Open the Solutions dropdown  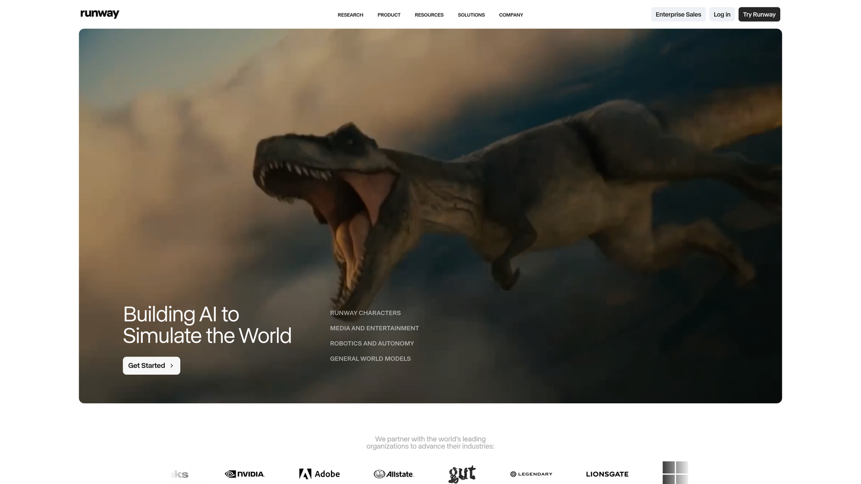pos(471,15)
